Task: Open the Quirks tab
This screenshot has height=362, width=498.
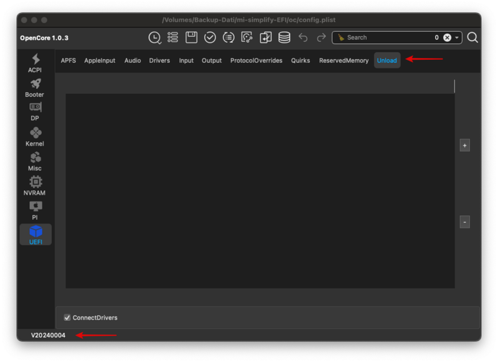Action: (x=301, y=61)
